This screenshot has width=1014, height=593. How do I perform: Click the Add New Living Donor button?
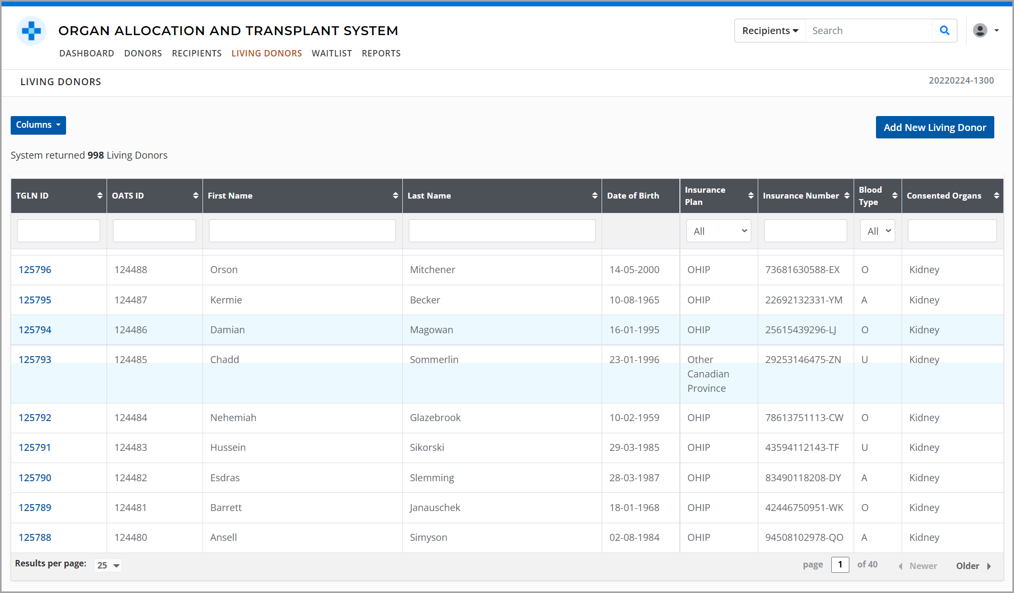tap(934, 127)
